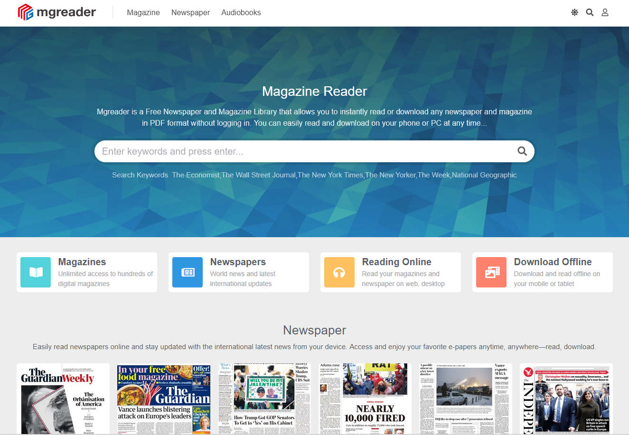Focus the keyword search input field

[x=314, y=151]
